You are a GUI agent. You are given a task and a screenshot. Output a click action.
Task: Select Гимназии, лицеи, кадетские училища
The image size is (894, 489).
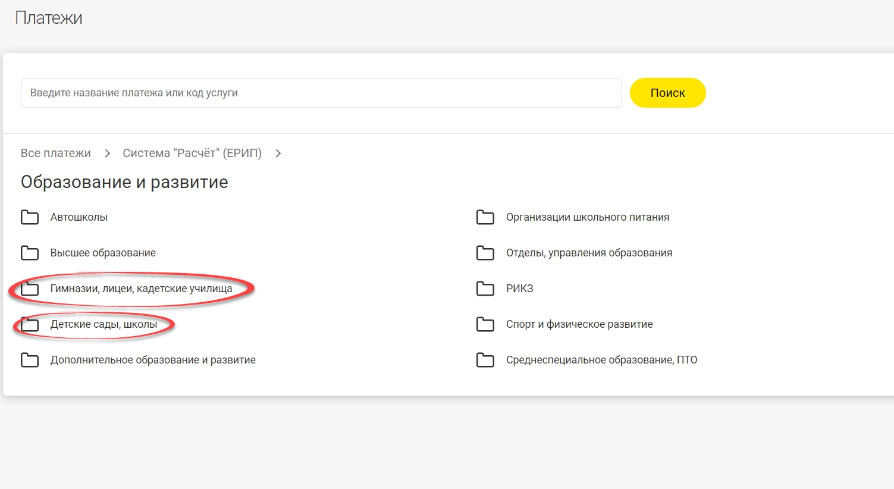(142, 289)
